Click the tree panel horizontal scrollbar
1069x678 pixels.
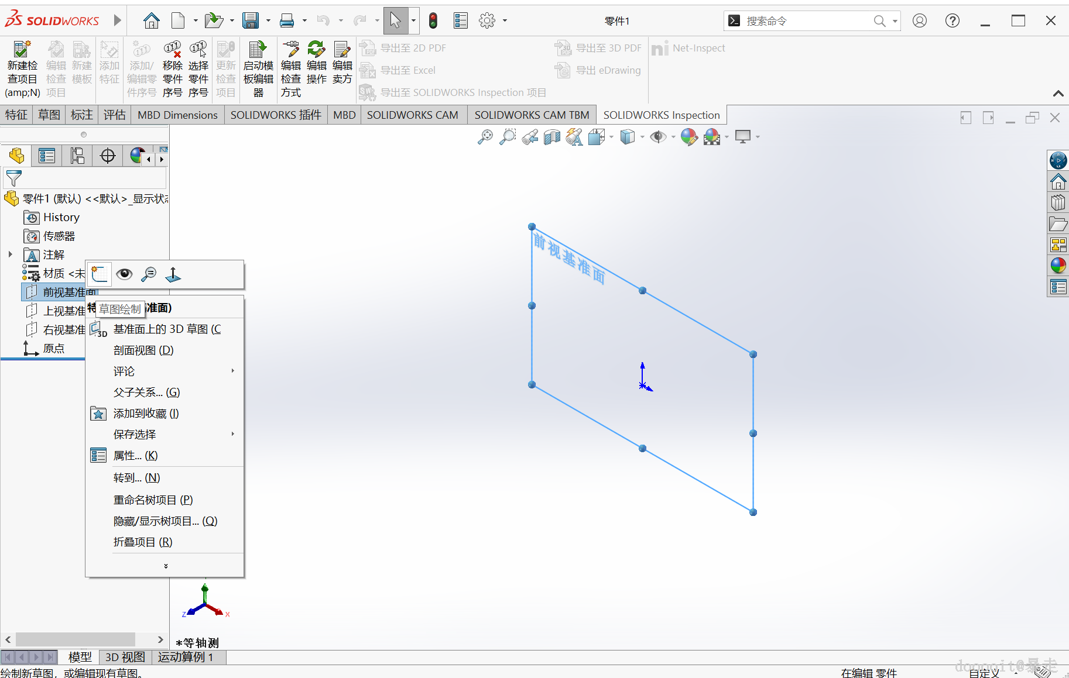tap(76, 639)
